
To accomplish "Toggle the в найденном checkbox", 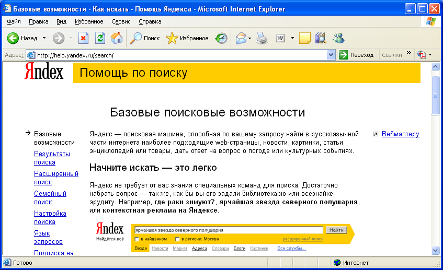I will click(137, 239).
